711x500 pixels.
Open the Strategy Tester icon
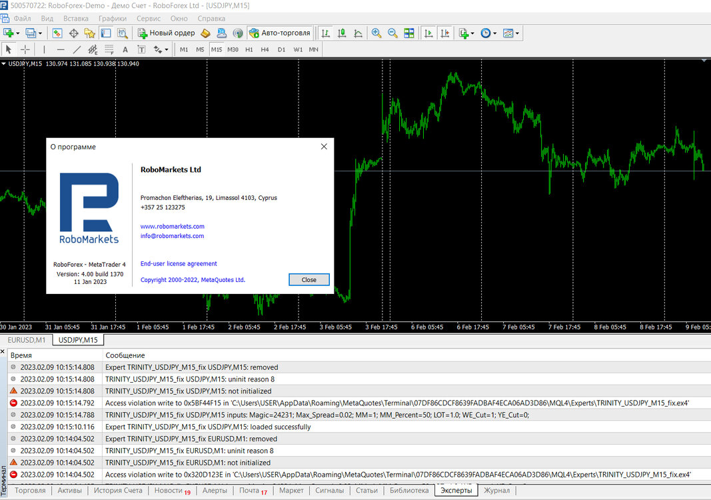(x=123, y=33)
